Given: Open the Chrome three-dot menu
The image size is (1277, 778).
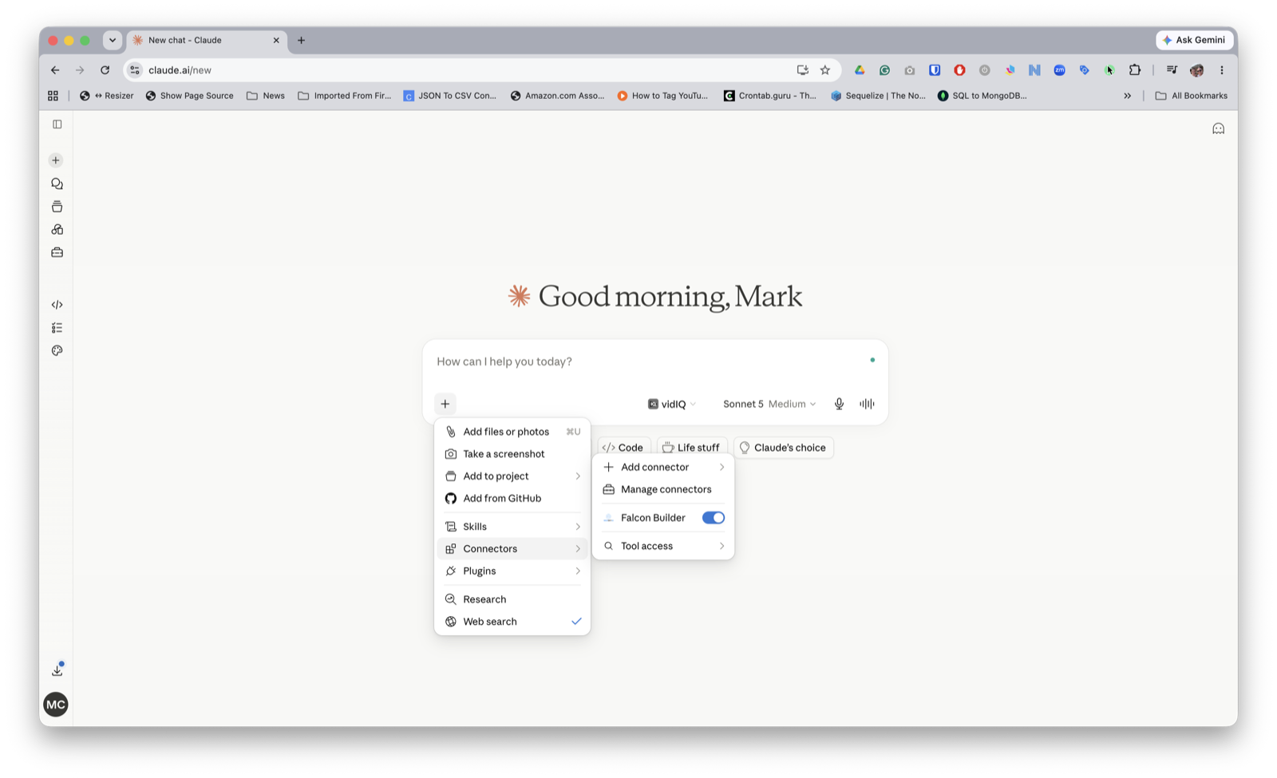Looking at the screenshot, I should (x=1221, y=70).
